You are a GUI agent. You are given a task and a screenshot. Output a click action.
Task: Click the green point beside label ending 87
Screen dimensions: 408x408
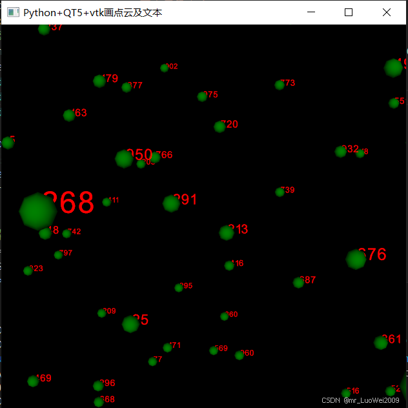coord(298,282)
